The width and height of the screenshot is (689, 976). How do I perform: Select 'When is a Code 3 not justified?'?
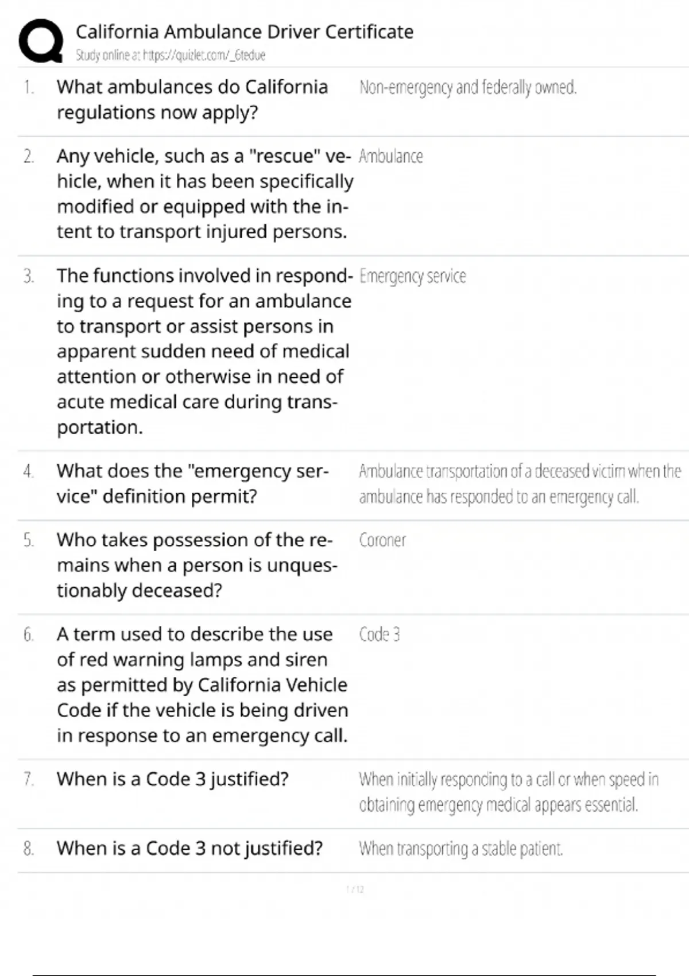pos(189,848)
